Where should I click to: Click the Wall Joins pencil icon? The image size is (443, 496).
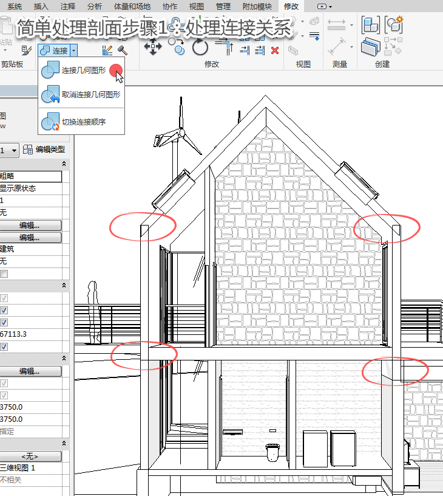click(107, 50)
